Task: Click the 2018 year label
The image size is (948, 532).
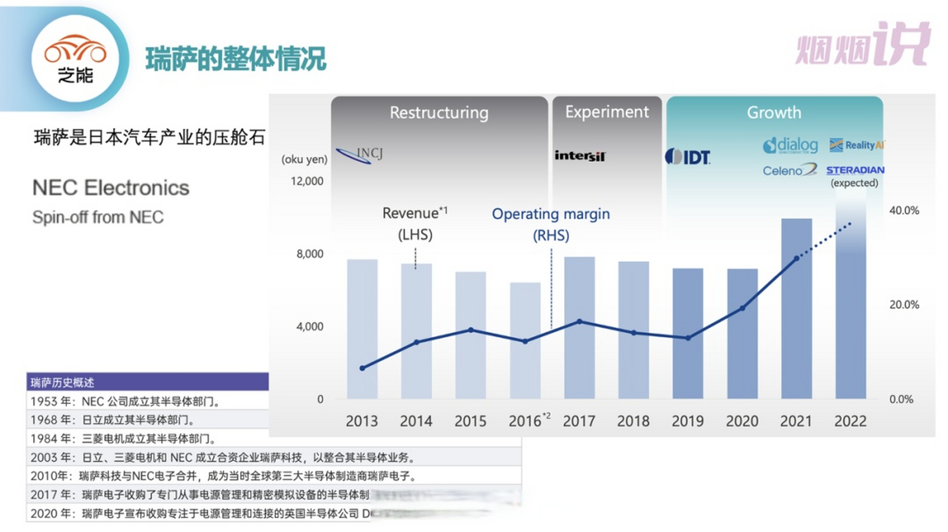Action: click(633, 421)
